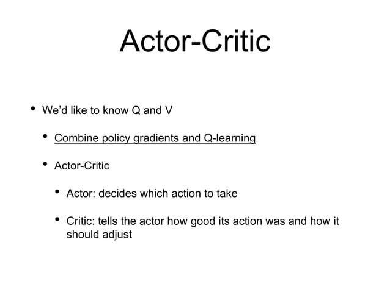390x292 pixels.
Task: Click the word "Critic:" starting its bullet
Action: [x=81, y=221]
